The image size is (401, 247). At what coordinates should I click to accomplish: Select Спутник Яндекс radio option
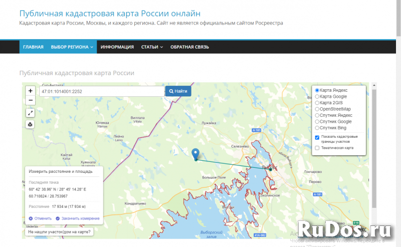click(317, 115)
